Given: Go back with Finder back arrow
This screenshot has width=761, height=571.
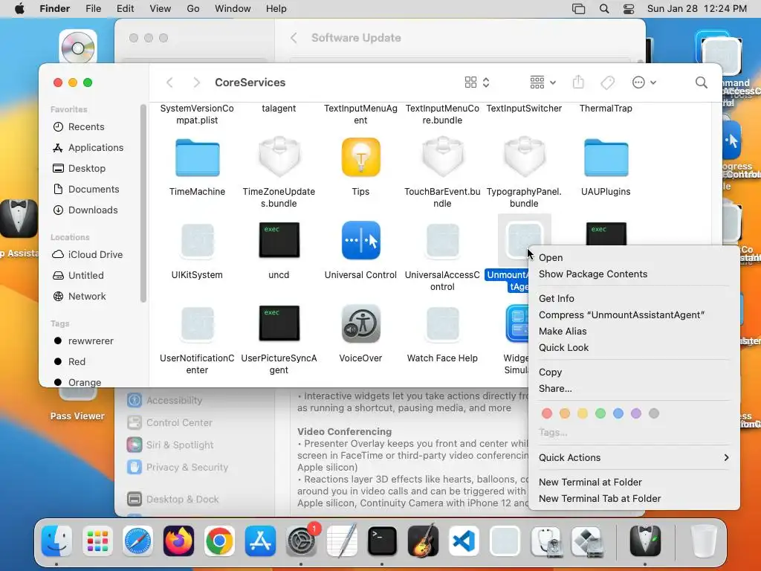Looking at the screenshot, I should [169, 83].
